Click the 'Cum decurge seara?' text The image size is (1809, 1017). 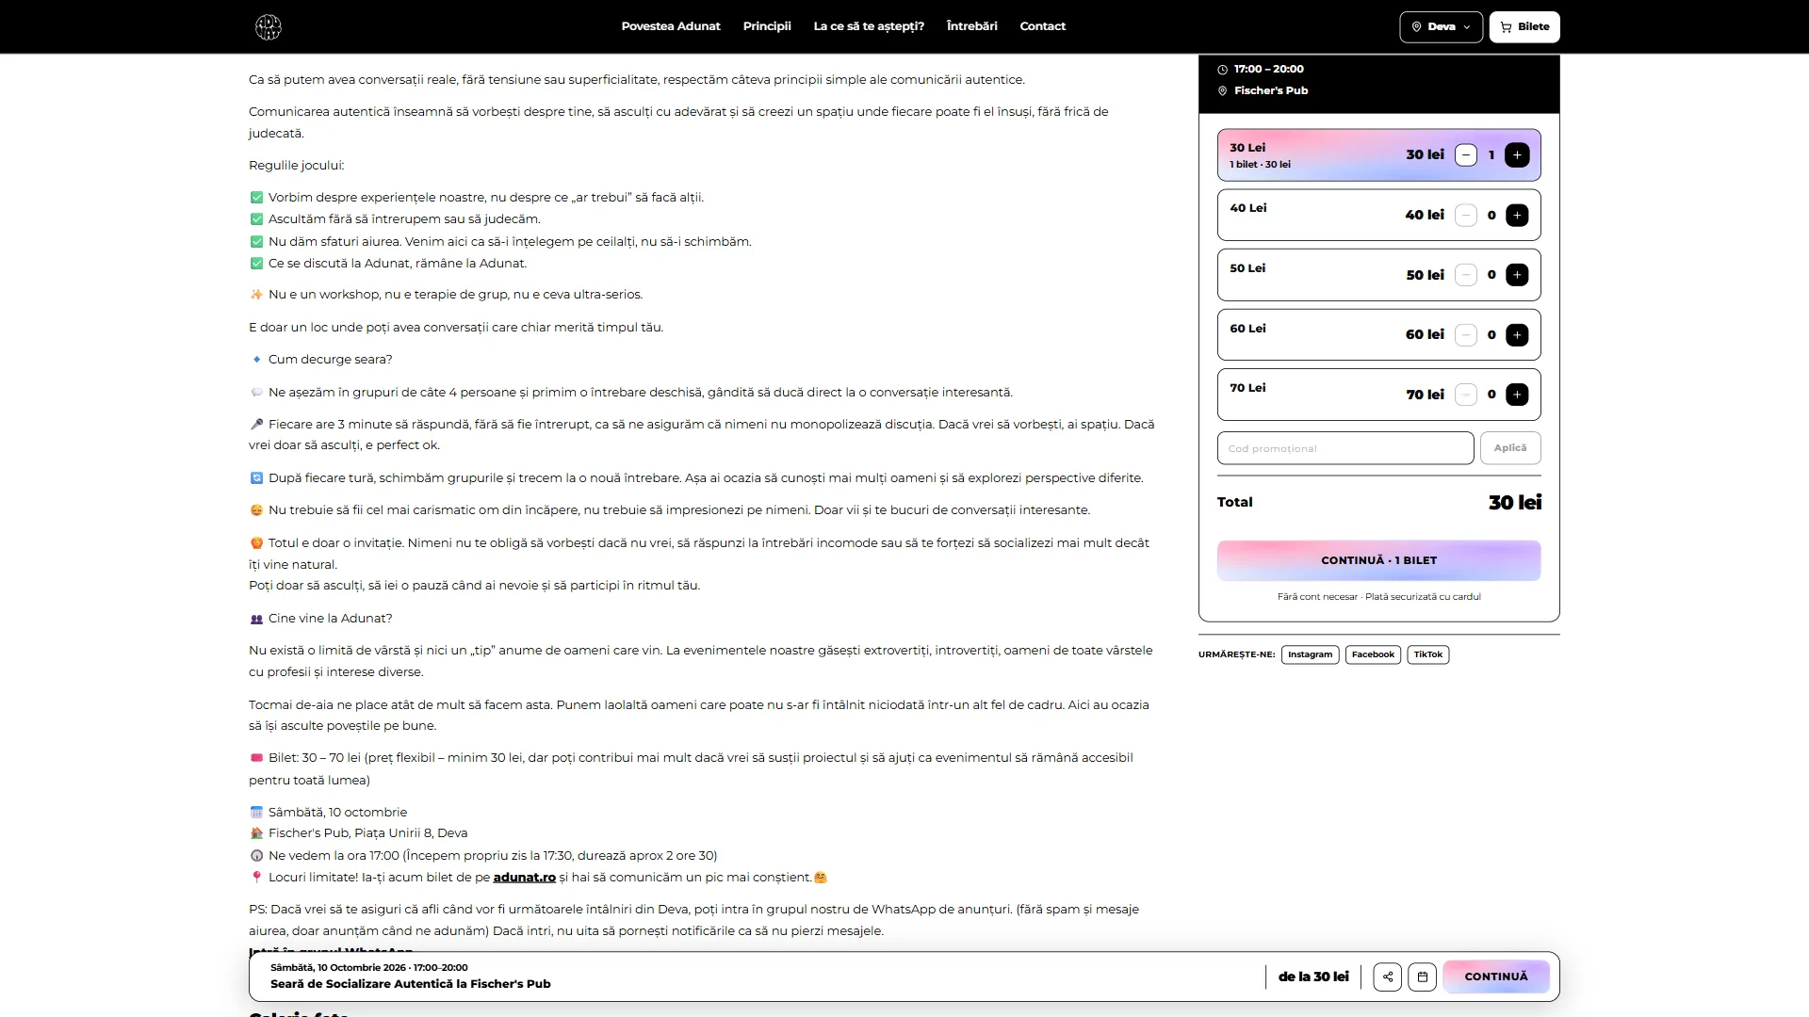click(x=330, y=360)
